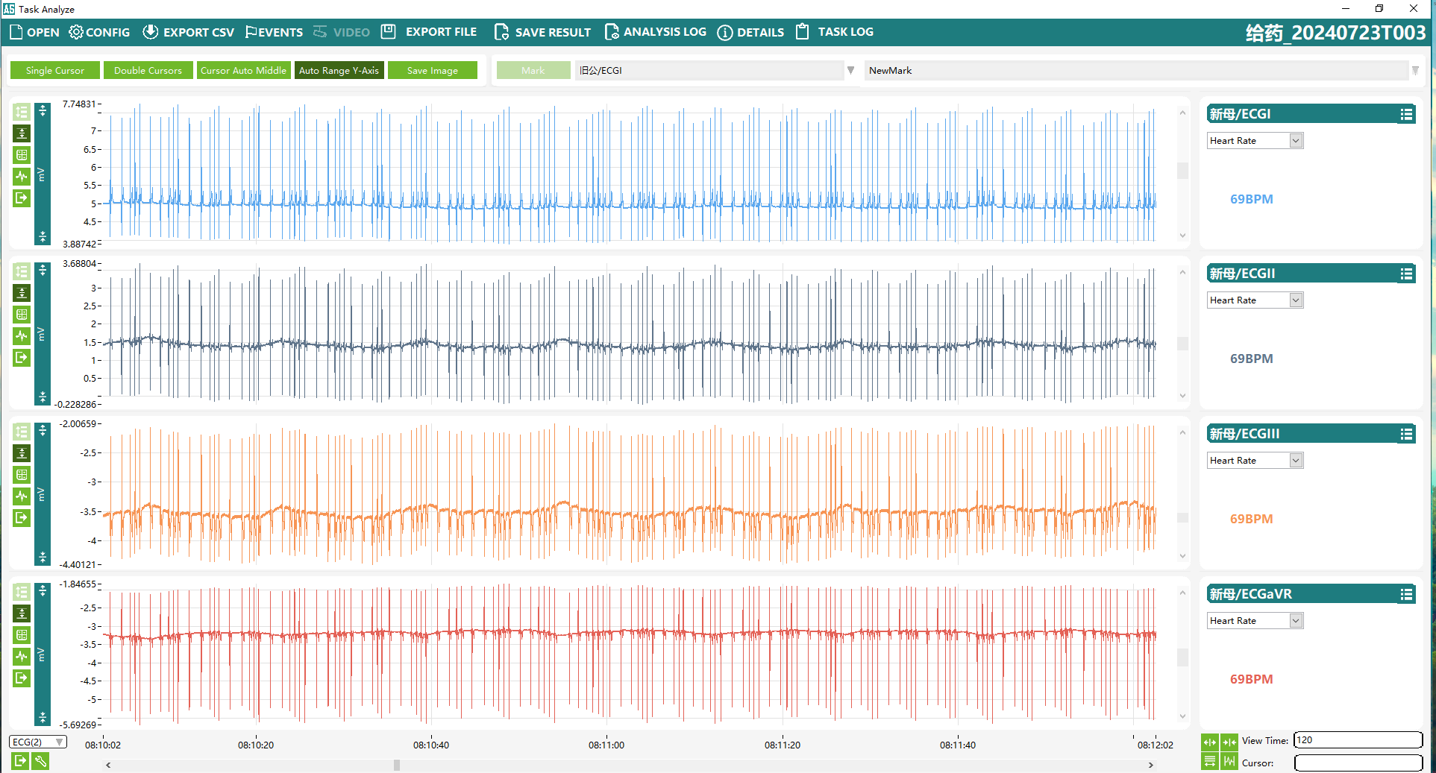This screenshot has height=773, width=1436.
Task: Click the calculator grid icon beside the ECGII chart
Action: (22, 315)
